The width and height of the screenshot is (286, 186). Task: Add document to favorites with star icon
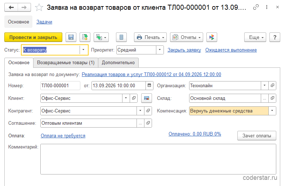coord(39,8)
